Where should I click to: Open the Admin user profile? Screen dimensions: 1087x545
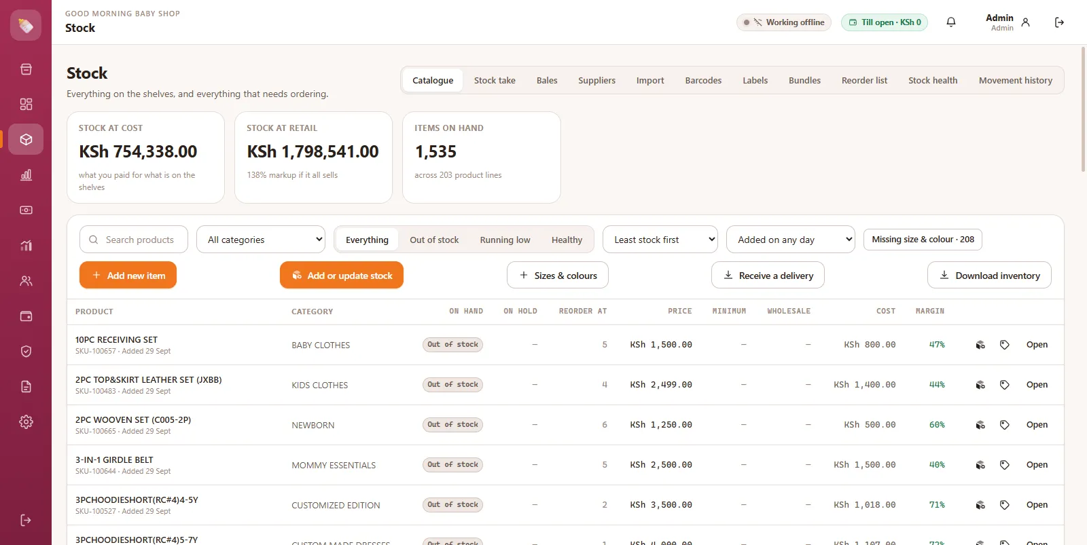tap(1008, 22)
